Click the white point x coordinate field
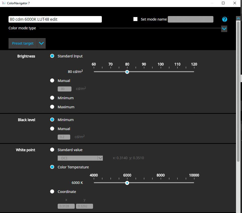Image resolution: width=242 pixels, height=213 pixels. tap(66, 206)
